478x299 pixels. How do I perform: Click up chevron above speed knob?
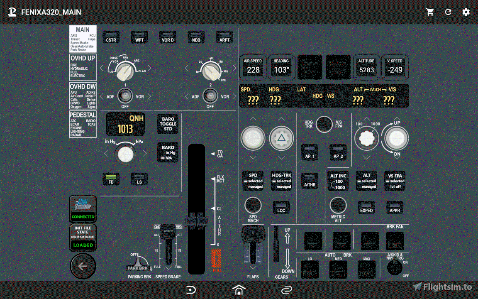pyautogui.click(x=253, y=119)
